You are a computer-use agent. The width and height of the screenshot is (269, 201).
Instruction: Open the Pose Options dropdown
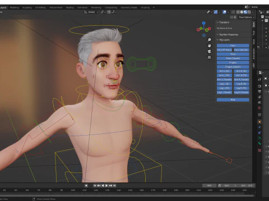click(x=247, y=17)
